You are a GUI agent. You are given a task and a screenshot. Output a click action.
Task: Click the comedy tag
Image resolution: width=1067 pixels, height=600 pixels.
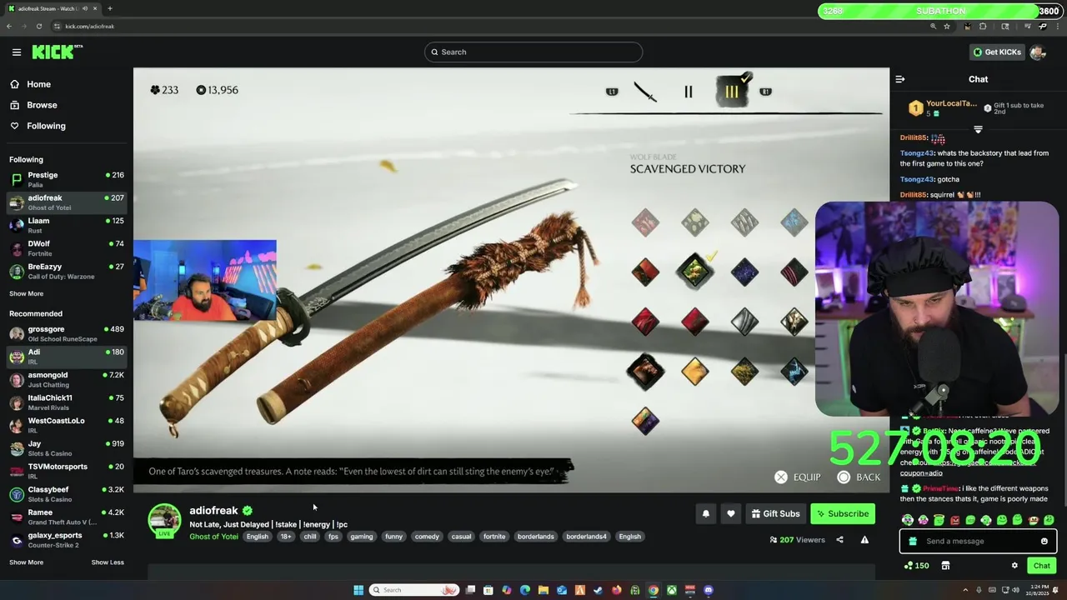click(x=427, y=537)
